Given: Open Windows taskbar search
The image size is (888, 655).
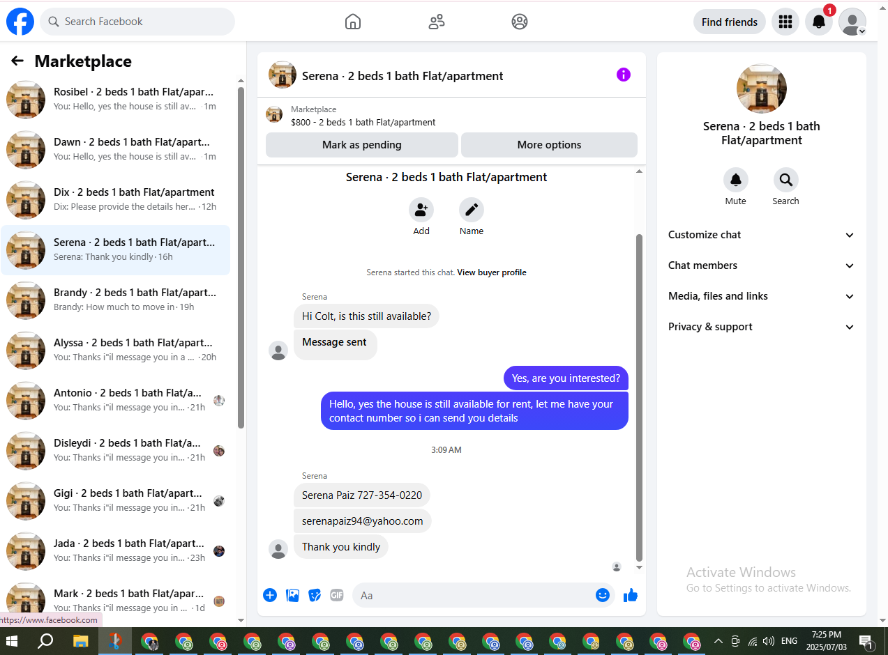Looking at the screenshot, I should coord(45,641).
